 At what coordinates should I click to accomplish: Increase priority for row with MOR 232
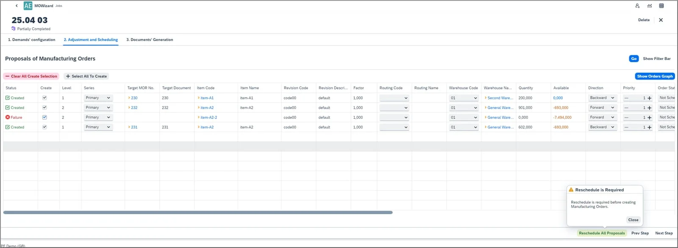649,108
